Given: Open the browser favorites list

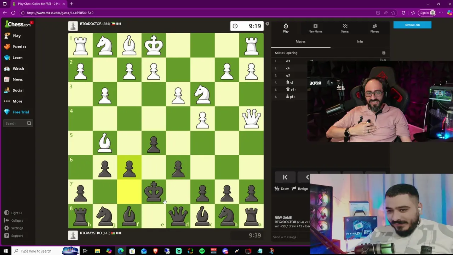Looking at the screenshot, I should click(x=413, y=13).
